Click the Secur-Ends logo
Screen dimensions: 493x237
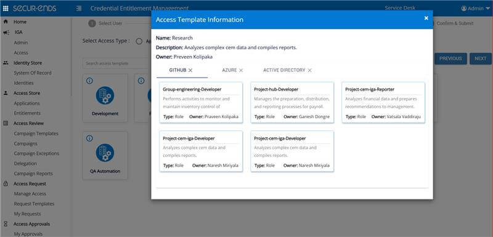pos(35,9)
